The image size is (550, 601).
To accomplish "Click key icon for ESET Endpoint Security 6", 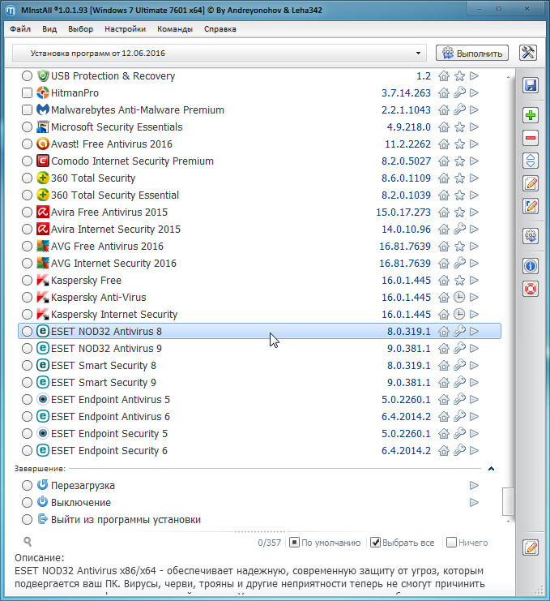I will pyautogui.click(x=459, y=450).
